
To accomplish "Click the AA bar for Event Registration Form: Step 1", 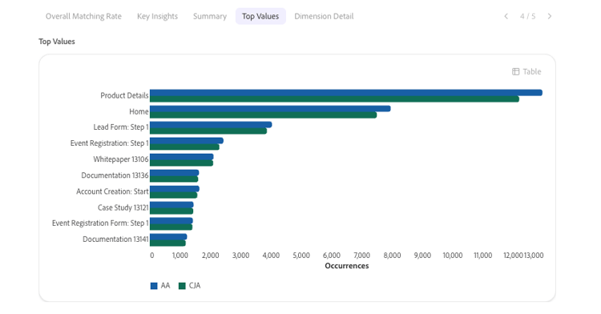I will 171,221.
